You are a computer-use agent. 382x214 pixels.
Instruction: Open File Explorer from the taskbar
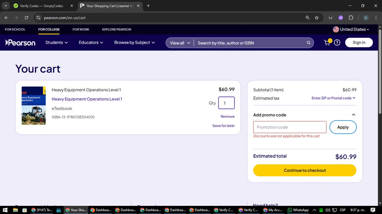click(15, 210)
